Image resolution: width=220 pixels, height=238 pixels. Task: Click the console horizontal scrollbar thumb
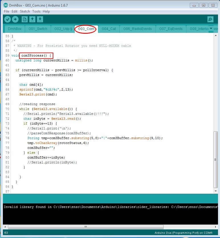pos(86,227)
